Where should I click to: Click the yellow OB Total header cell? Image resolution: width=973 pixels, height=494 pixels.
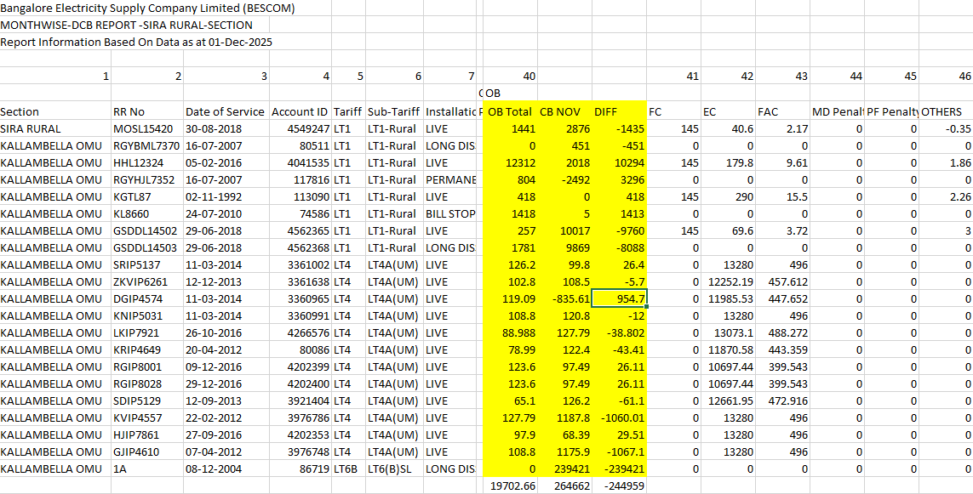pos(510,111)
